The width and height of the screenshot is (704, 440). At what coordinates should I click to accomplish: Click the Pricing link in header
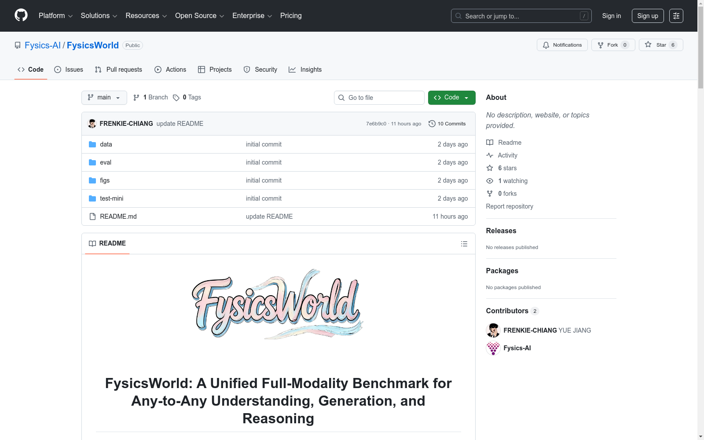(291, 16)
